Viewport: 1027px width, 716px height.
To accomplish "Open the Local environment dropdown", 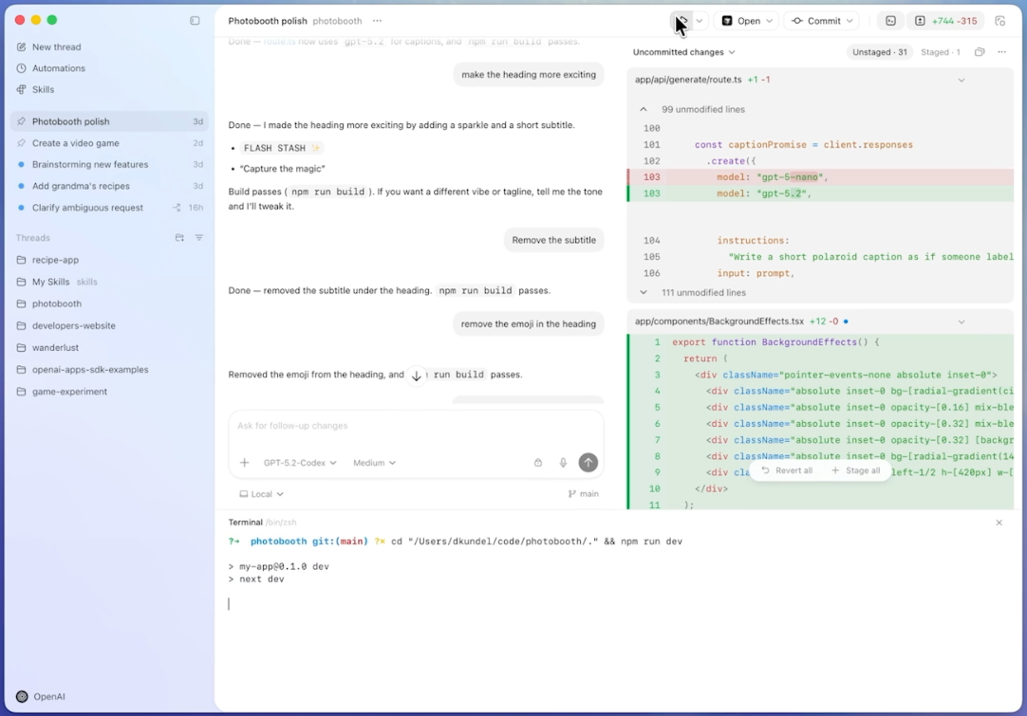I will click(261, 494).
